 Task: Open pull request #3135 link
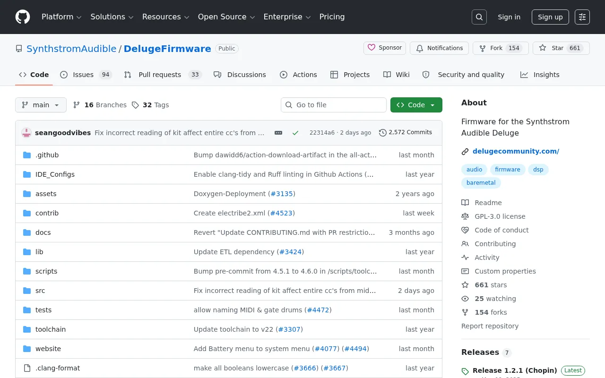coord(282,194)
